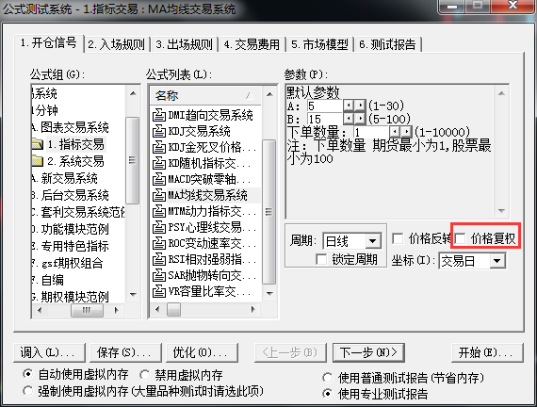Click the DMI趋向交易系统 formula icon
The height and width of the screenshot is (407, 537).
(x=159, y=115)
